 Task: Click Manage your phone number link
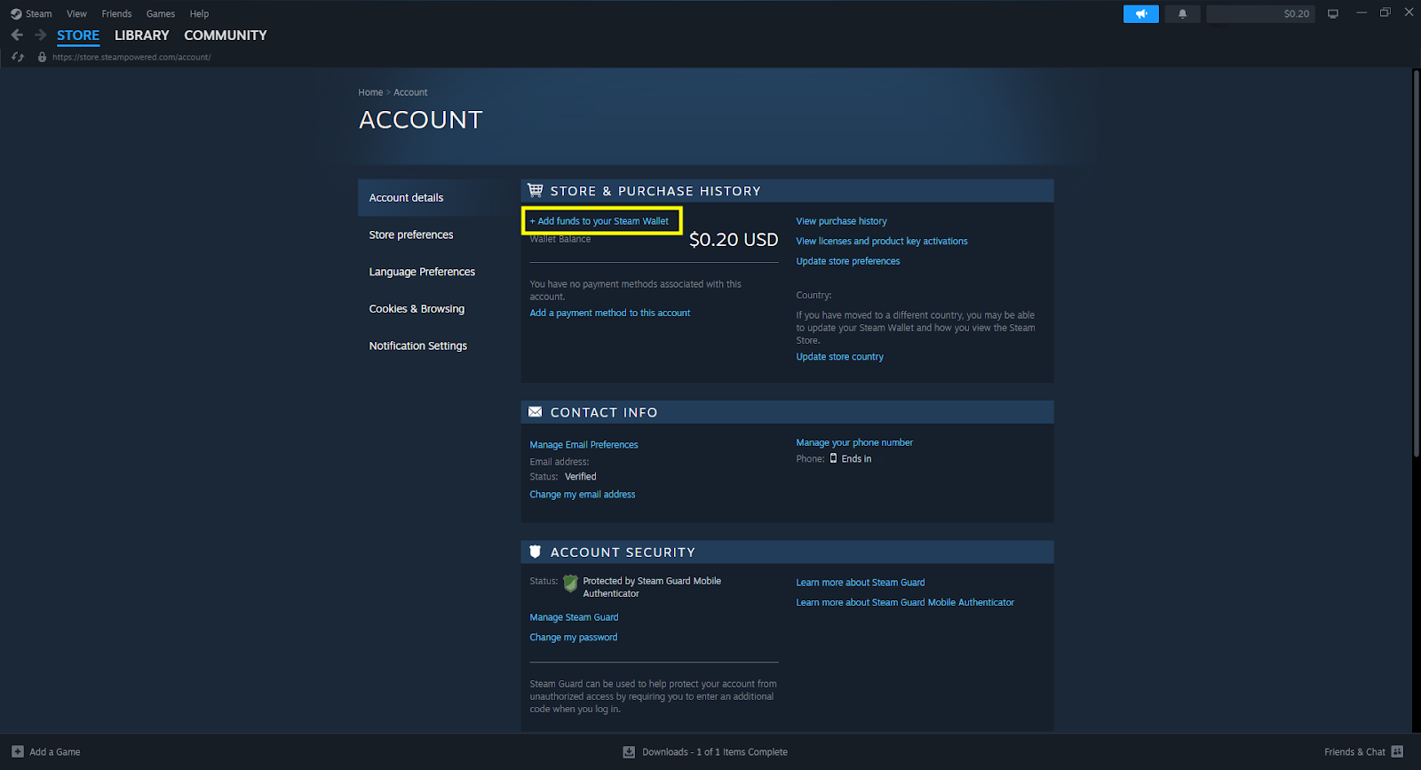854,442
